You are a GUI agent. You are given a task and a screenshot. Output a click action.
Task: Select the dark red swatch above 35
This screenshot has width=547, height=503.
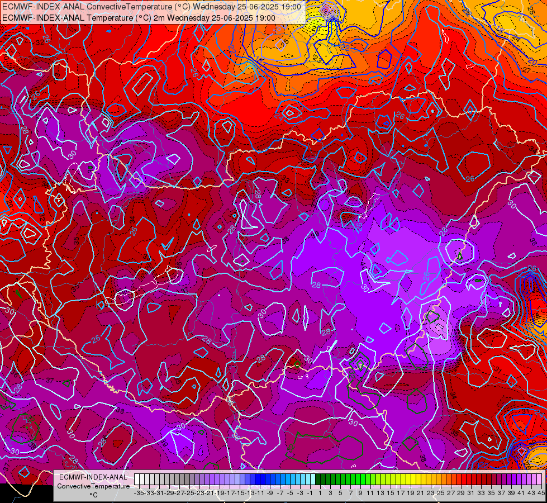[x=489, y=479]
